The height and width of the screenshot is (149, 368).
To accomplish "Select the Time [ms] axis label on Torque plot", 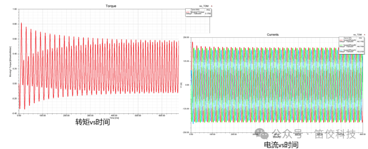I will pos(114,118).
